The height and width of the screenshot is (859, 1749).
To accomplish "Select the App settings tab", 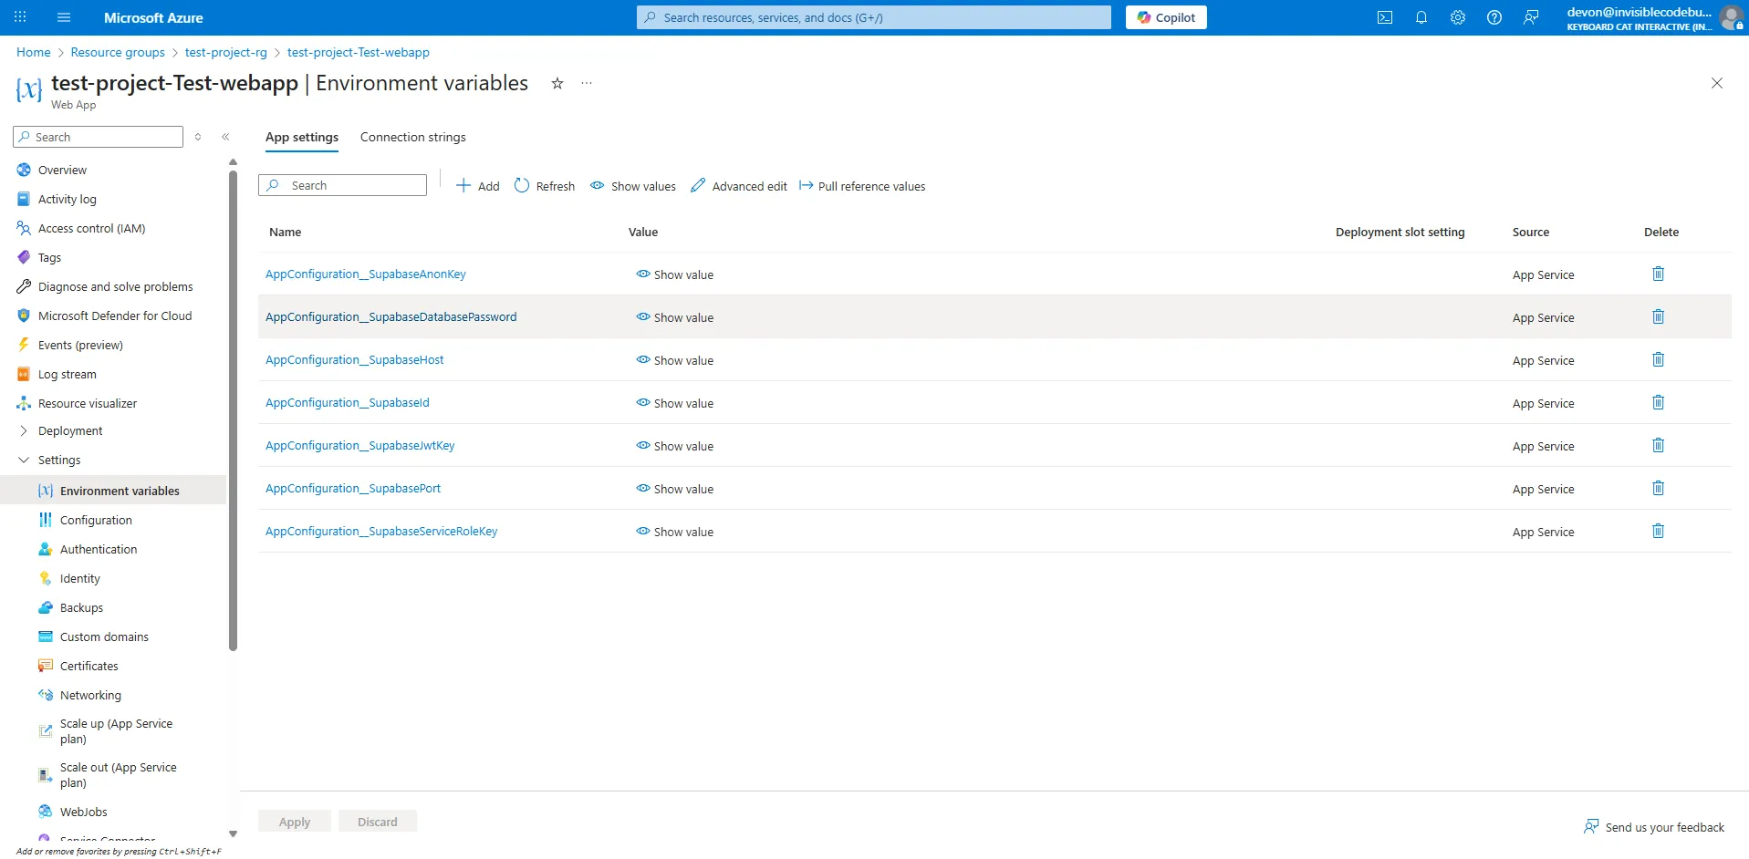I will (302, 137).
